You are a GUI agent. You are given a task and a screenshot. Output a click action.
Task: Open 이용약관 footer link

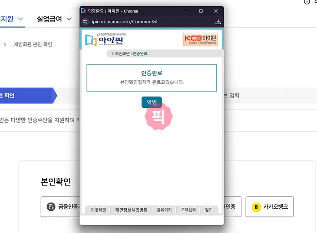pos(98,210)
